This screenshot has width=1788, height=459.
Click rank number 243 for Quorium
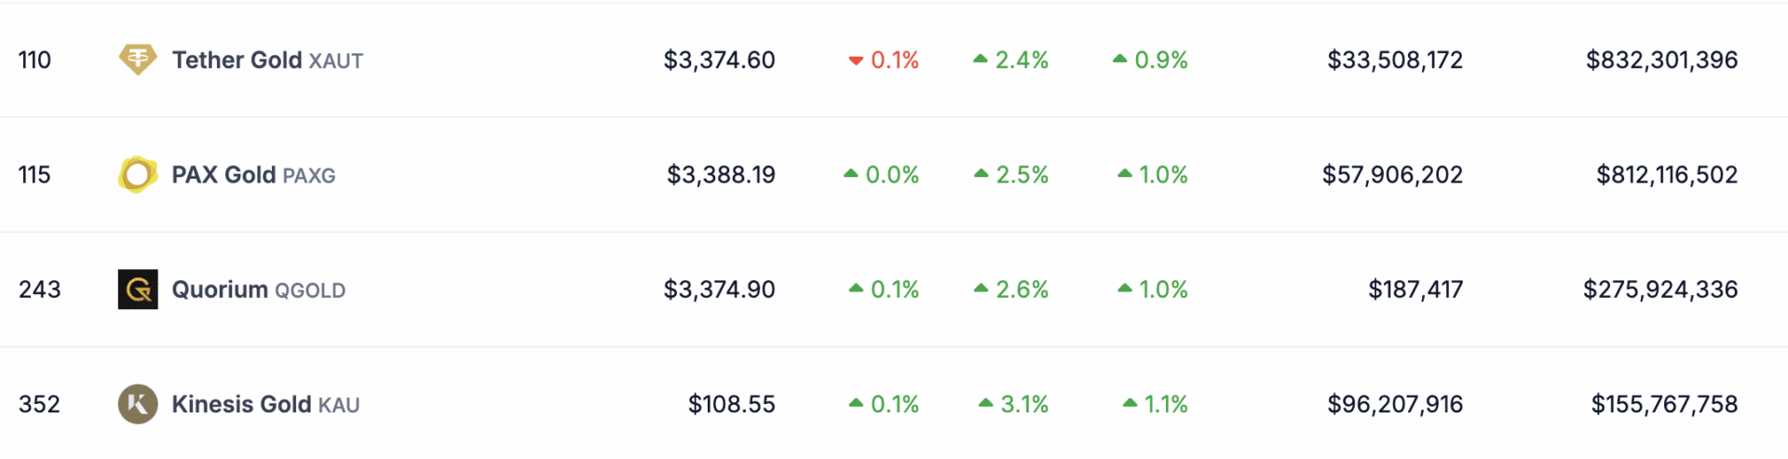coord(39,290)
